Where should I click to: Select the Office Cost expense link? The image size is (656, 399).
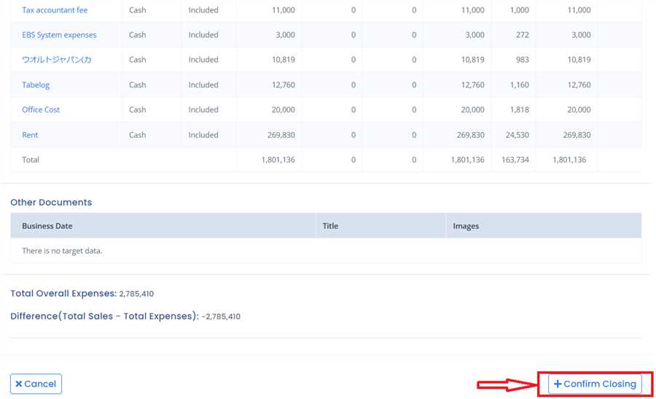tap(41, 109)
